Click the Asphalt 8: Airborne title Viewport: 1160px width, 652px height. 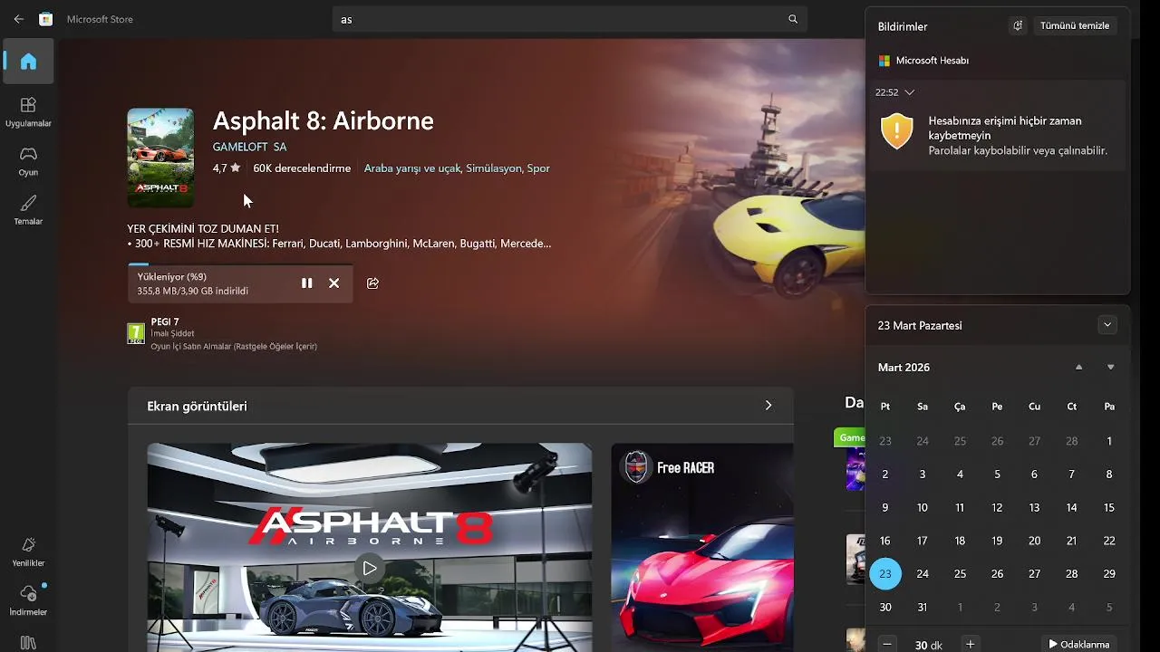tap(323, 120)
